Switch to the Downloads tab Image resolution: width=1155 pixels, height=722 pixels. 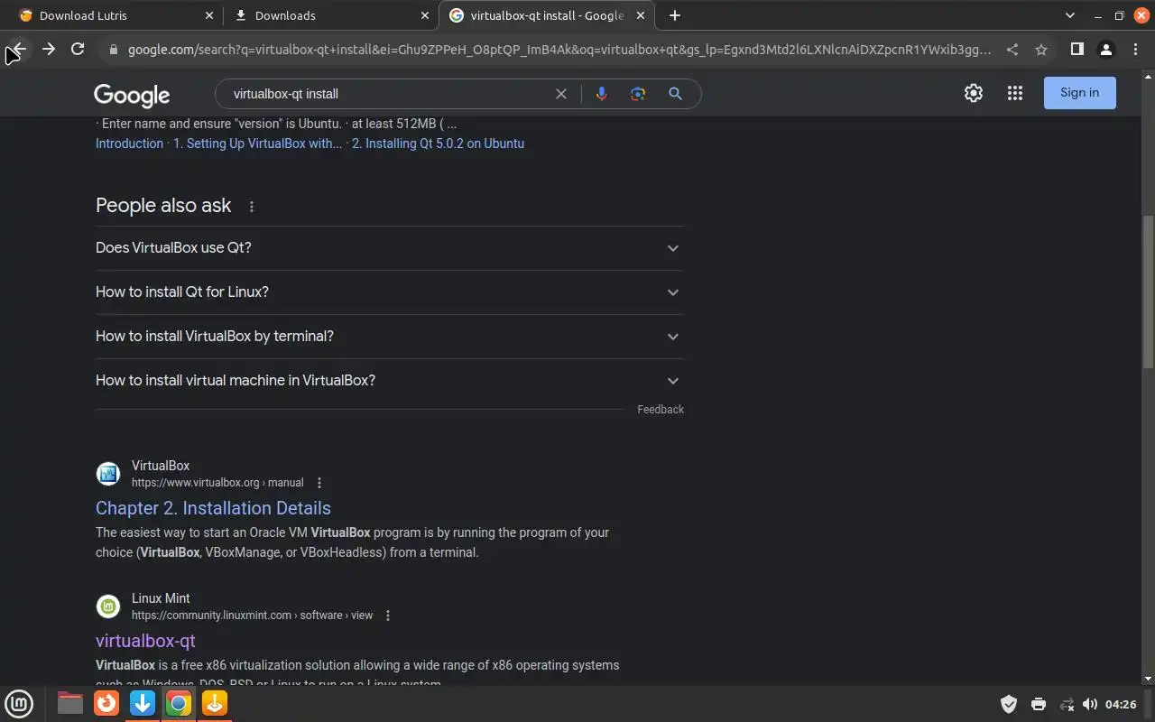[330, 15]
